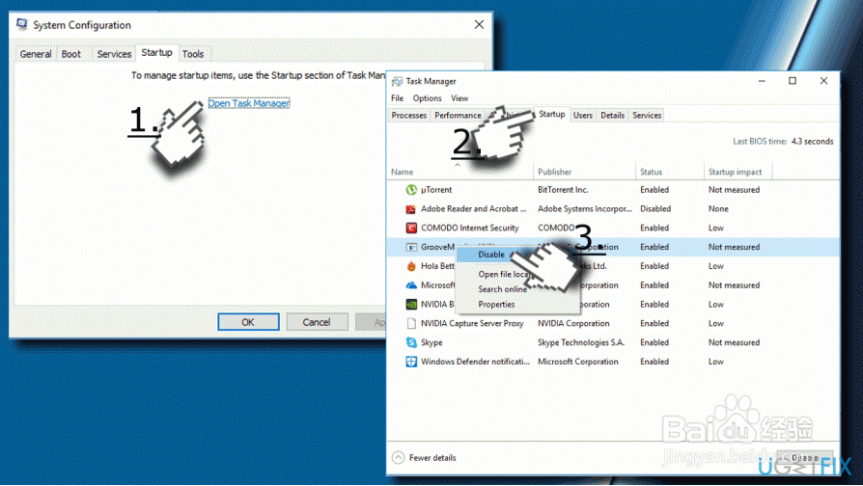Switch to the Details tab
Image resolution: width=863 pixels, height=486 pixels.
pyautogui.click(x=613, y=116)
